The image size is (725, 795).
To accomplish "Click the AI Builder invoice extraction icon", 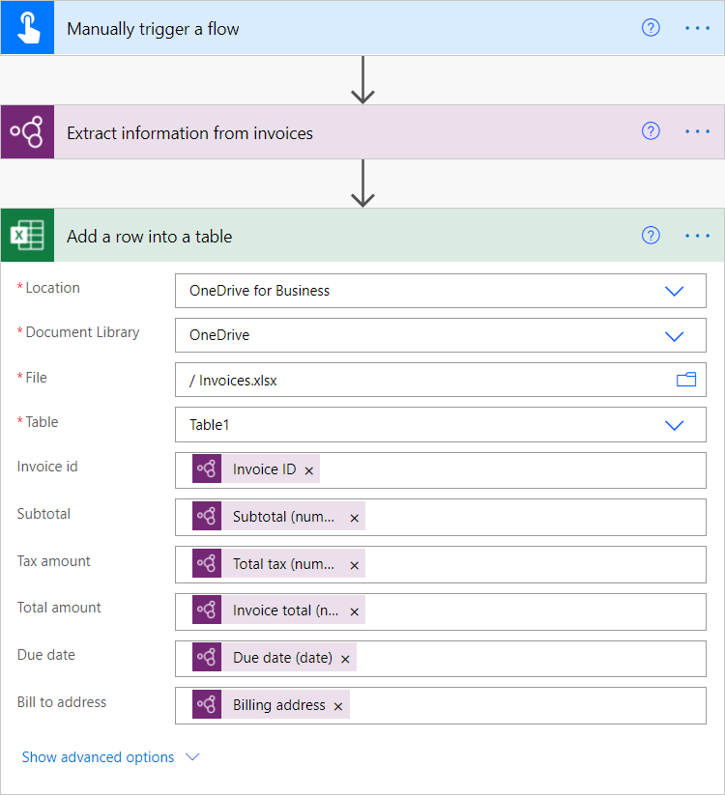I will (x=27, y=132).
